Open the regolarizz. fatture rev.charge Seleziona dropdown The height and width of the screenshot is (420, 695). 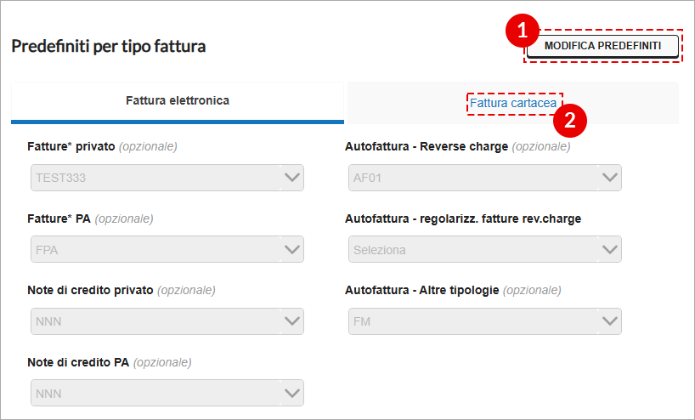pos(485,249)
